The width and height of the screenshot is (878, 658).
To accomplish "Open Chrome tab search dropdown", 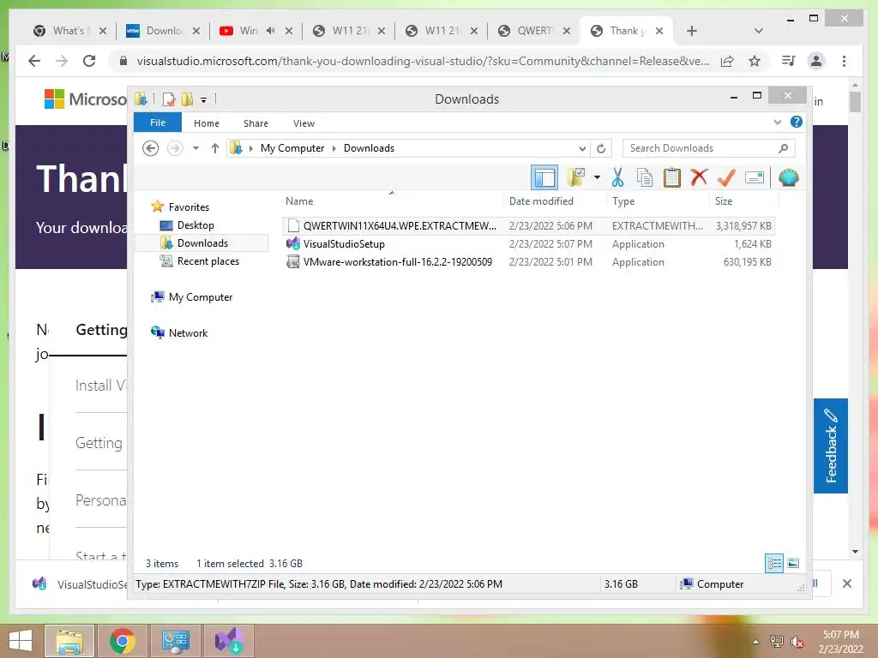I will coord(758,31).
